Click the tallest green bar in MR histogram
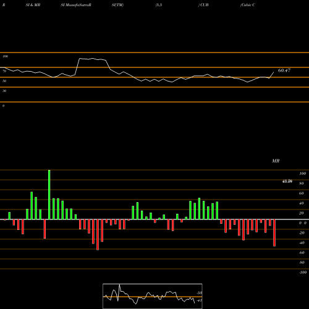This screenshot has width=309, height=309. pyautogui.click(x=49, y=195)
